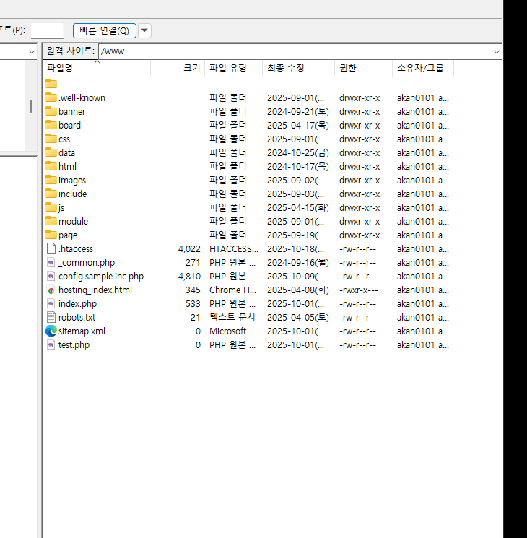The image size is (527, 538).
Task: Click the robots.txt text file icon
Action: pyautogui.click(x=51, y=317)
